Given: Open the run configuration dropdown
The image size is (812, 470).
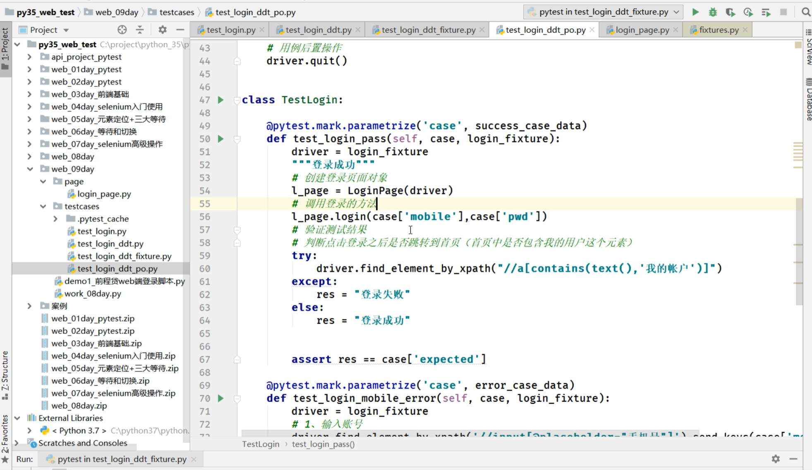Looking at the screenshot, I should pyautogui.click(x=604, y=12).
